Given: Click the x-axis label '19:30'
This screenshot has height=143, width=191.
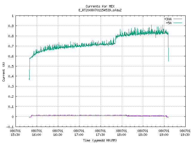Looking at the screenshot, I should 185,135.
